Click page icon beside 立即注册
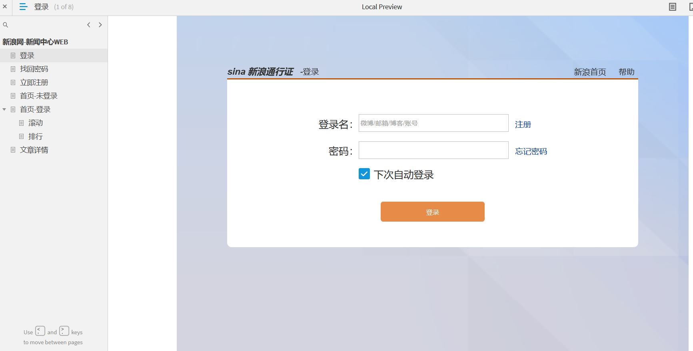The width and height of the screenshot is (693, 351). pyautogui.click(x=13, y=83)
